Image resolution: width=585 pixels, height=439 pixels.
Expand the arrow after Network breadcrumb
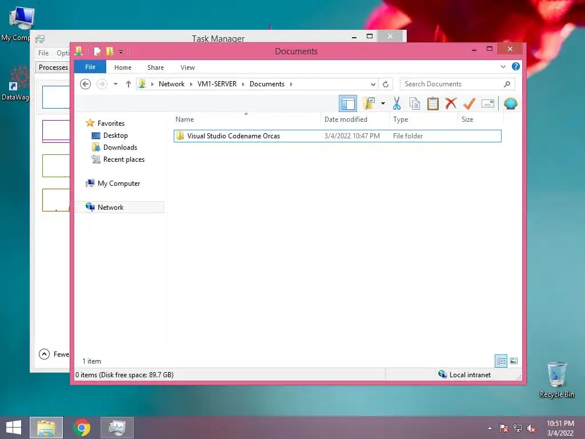click(191, 84)
